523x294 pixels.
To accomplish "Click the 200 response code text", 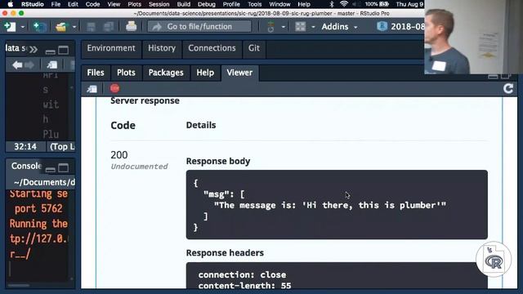I will tap(119, 155).
